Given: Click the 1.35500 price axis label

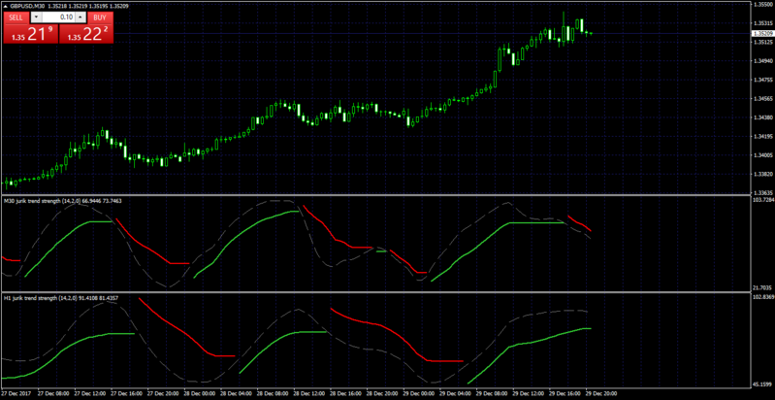Looking at the screenshot, I should 761,4.
